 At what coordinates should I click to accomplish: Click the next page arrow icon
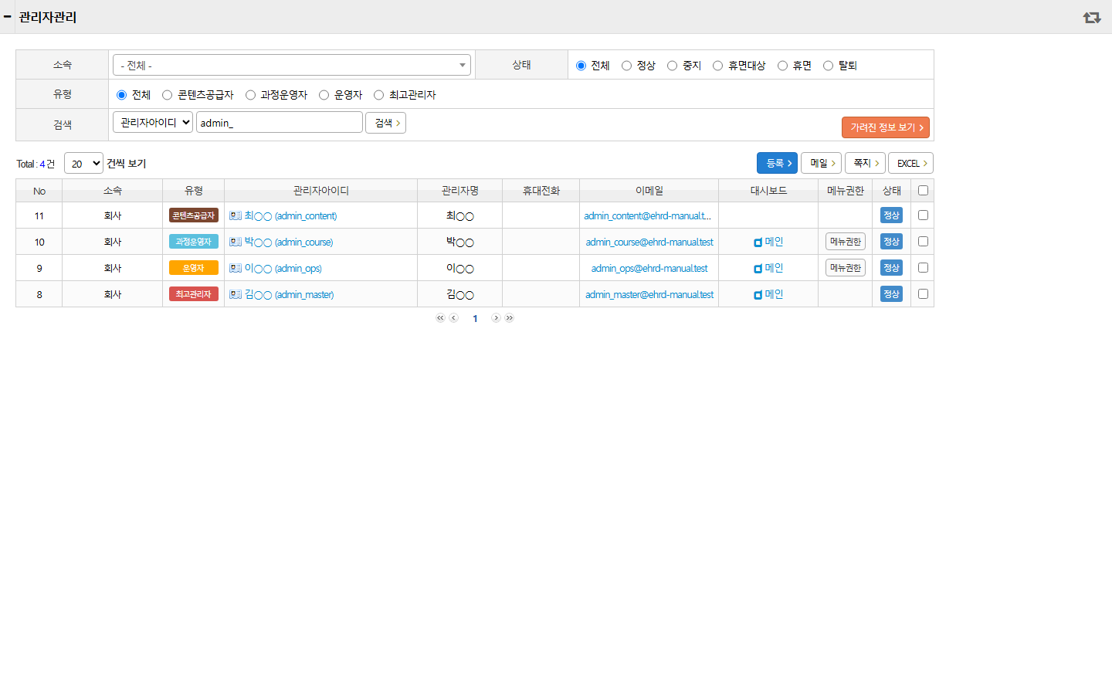[496, 318]
